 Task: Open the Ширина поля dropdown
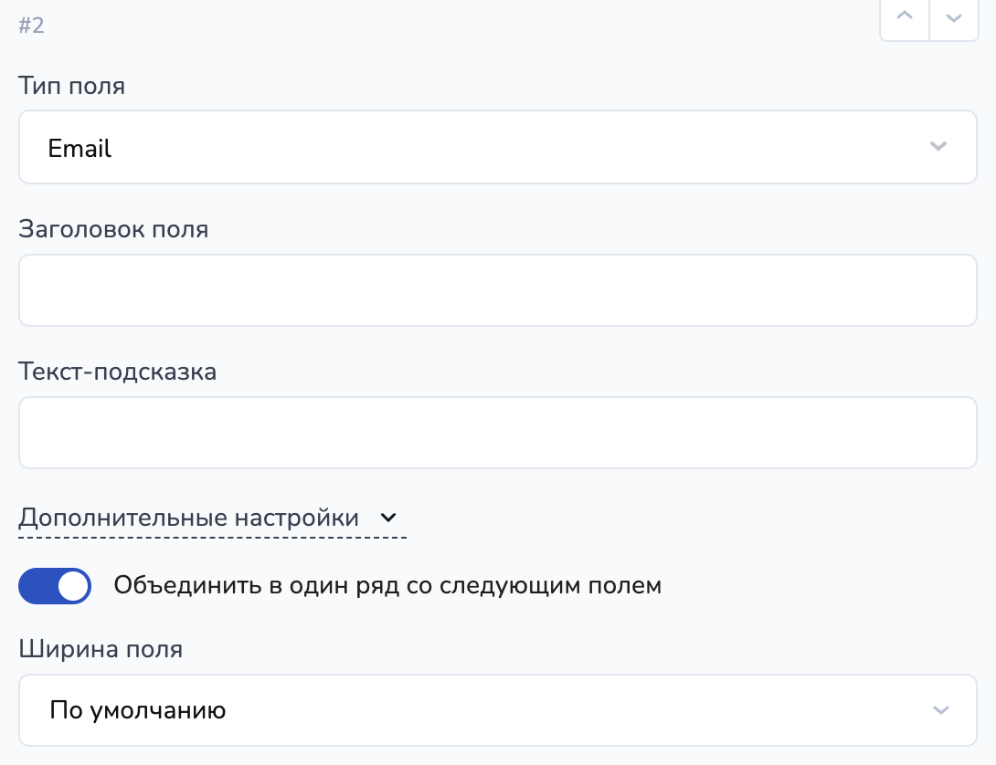click(x=498, y=710)
